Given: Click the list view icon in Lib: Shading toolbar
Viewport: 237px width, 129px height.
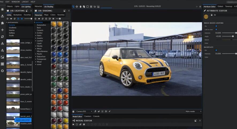Looking at the screenshot, I should pos(53,19).
